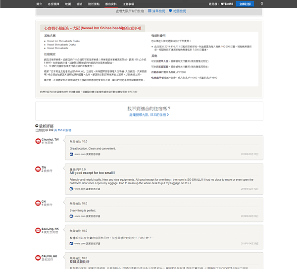Select the 飯店資料 tab
Viewport: 297px width, 269px height.
(111, 4)
